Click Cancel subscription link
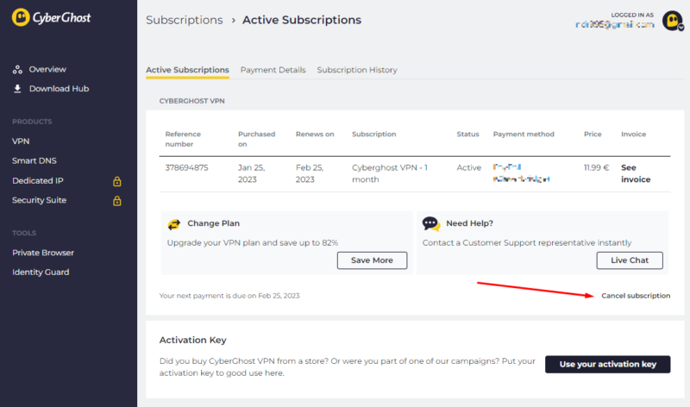This screenshot has height=407, width=690. point(636,296)
